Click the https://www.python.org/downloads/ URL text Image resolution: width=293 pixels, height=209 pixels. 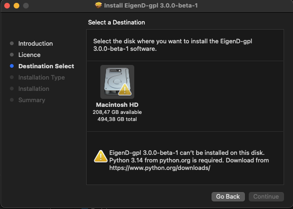(160, 168)
